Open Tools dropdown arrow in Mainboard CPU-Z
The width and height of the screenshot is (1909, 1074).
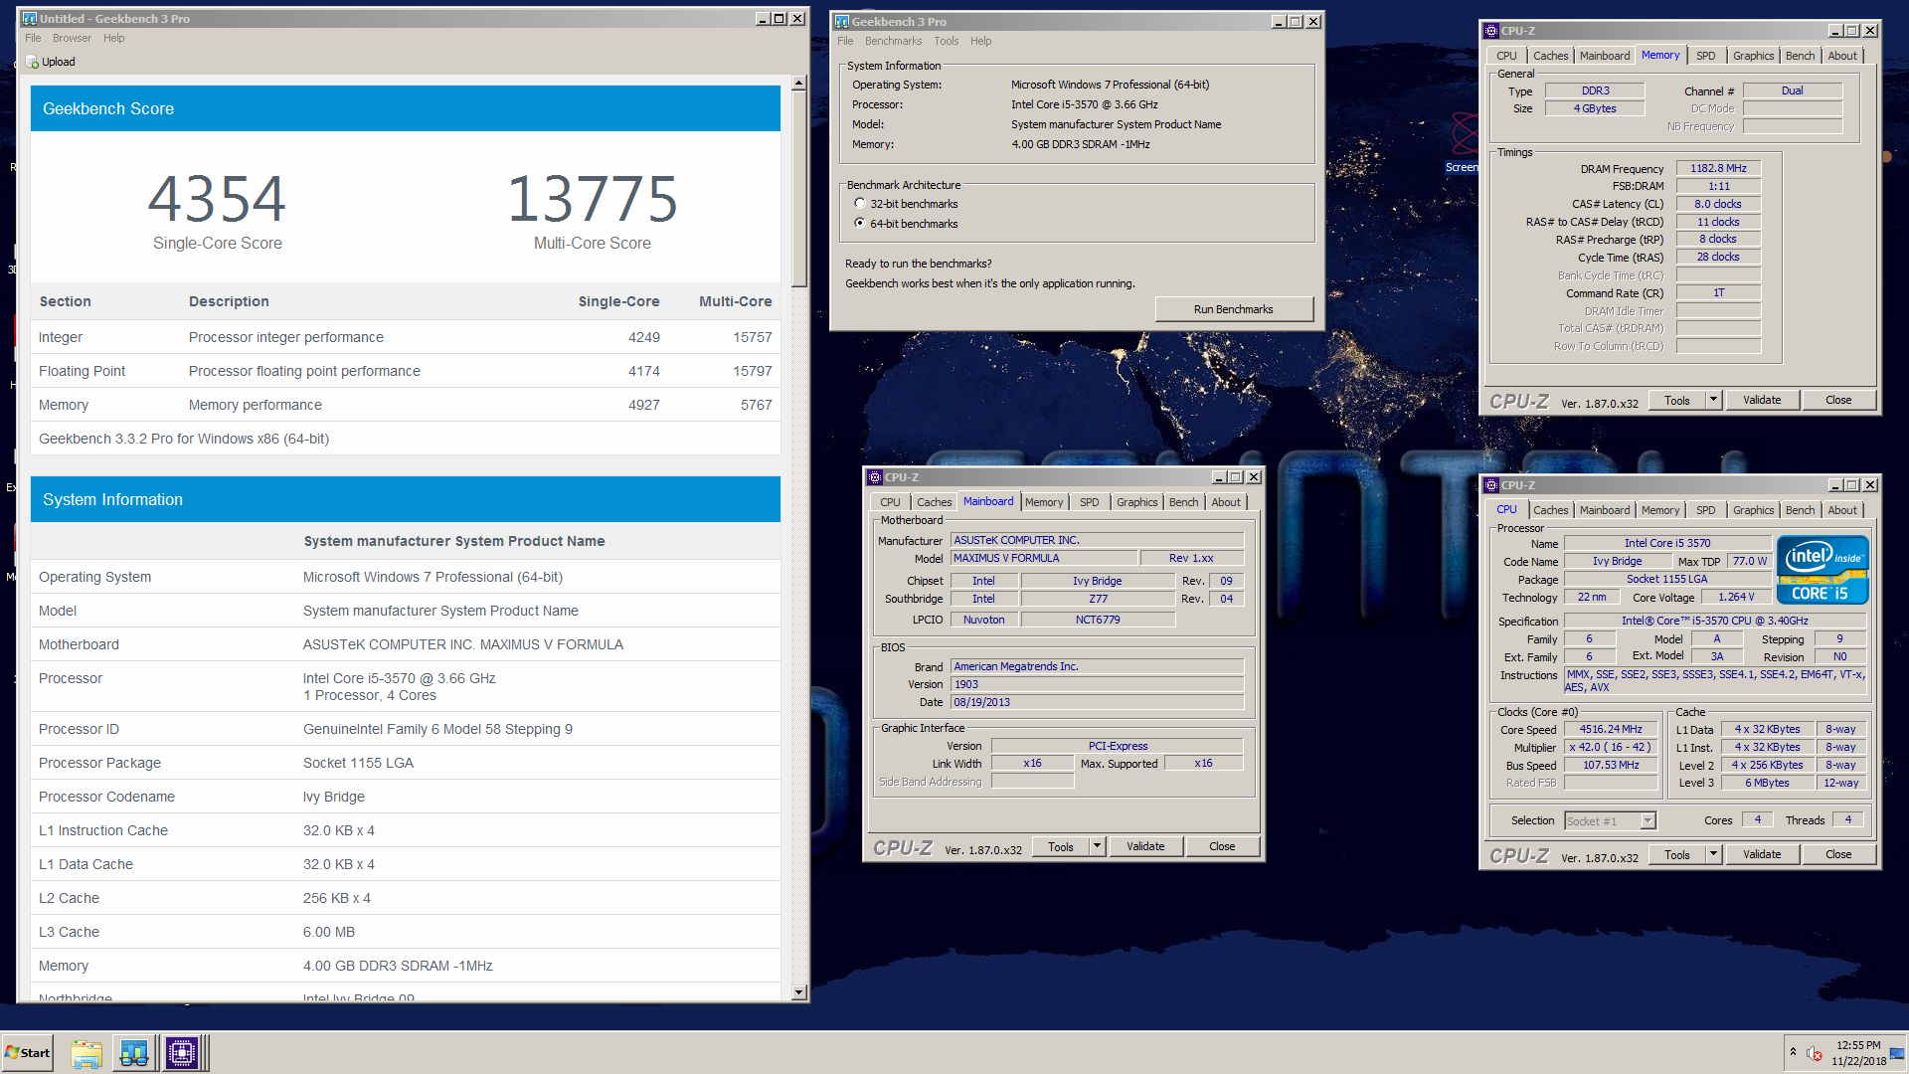(x=1097, y=846)
